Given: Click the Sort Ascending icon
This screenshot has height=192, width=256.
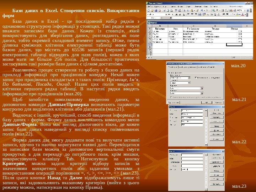Looking at the screenshot, I should (223, 10).
